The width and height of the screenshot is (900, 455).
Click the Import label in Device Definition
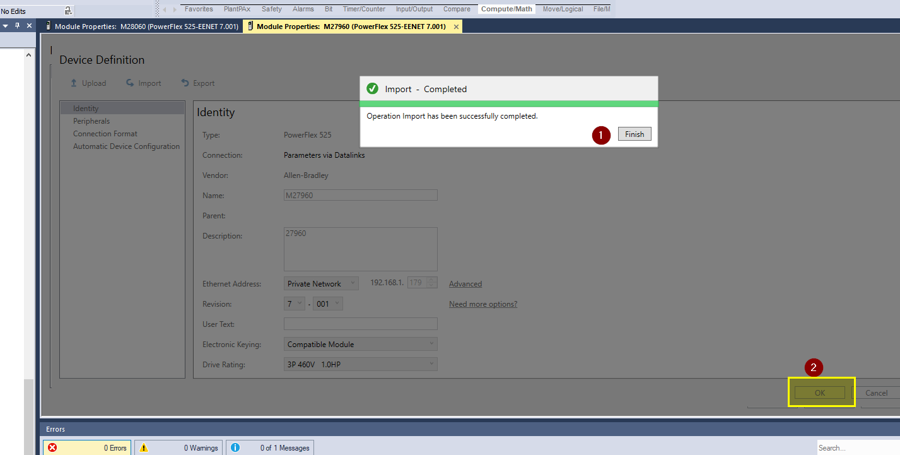coord(149,83)
